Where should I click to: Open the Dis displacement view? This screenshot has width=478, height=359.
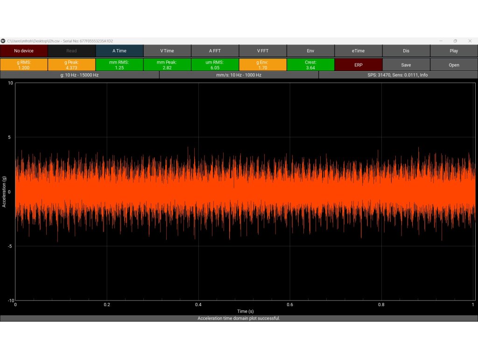click(x=406, y=50)
